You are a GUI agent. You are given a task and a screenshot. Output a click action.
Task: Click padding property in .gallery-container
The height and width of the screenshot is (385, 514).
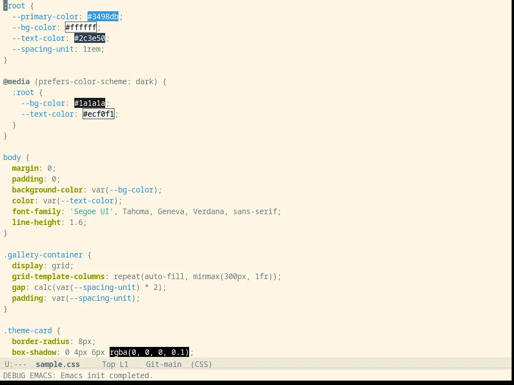pos(27,298)
